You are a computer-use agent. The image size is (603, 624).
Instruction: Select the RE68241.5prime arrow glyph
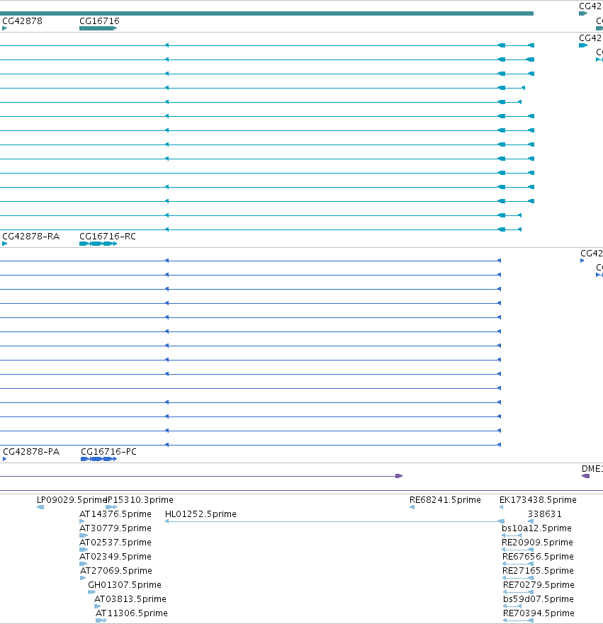pyautogui.click(x=412, y=507)
